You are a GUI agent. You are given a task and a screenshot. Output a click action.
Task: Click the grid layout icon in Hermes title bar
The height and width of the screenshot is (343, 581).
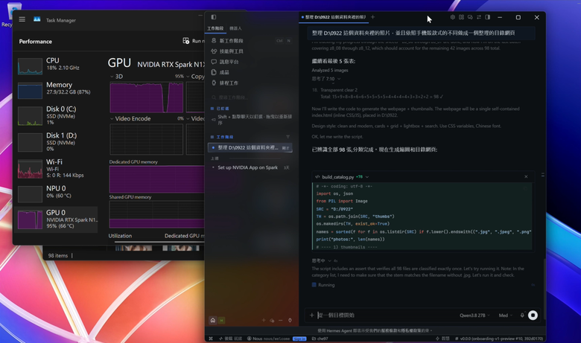point(461,17)
